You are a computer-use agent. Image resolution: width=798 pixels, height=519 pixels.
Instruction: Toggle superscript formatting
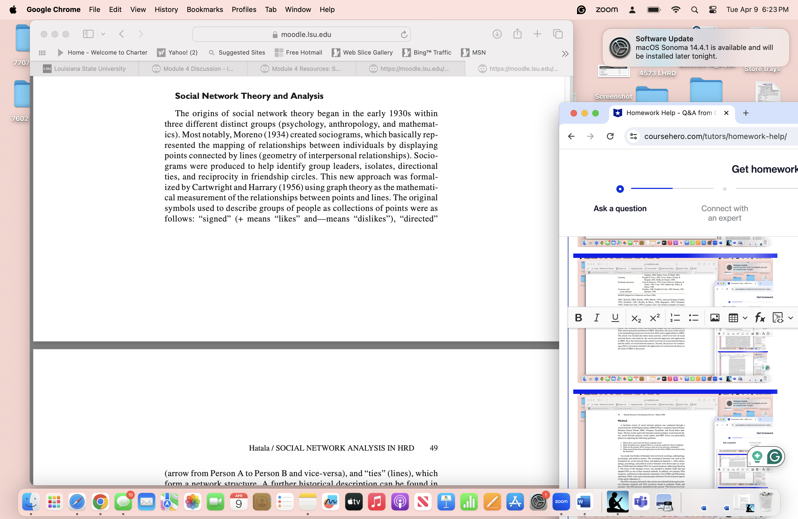654,318
